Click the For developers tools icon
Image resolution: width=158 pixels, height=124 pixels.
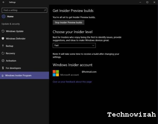(x=3, y=68)
